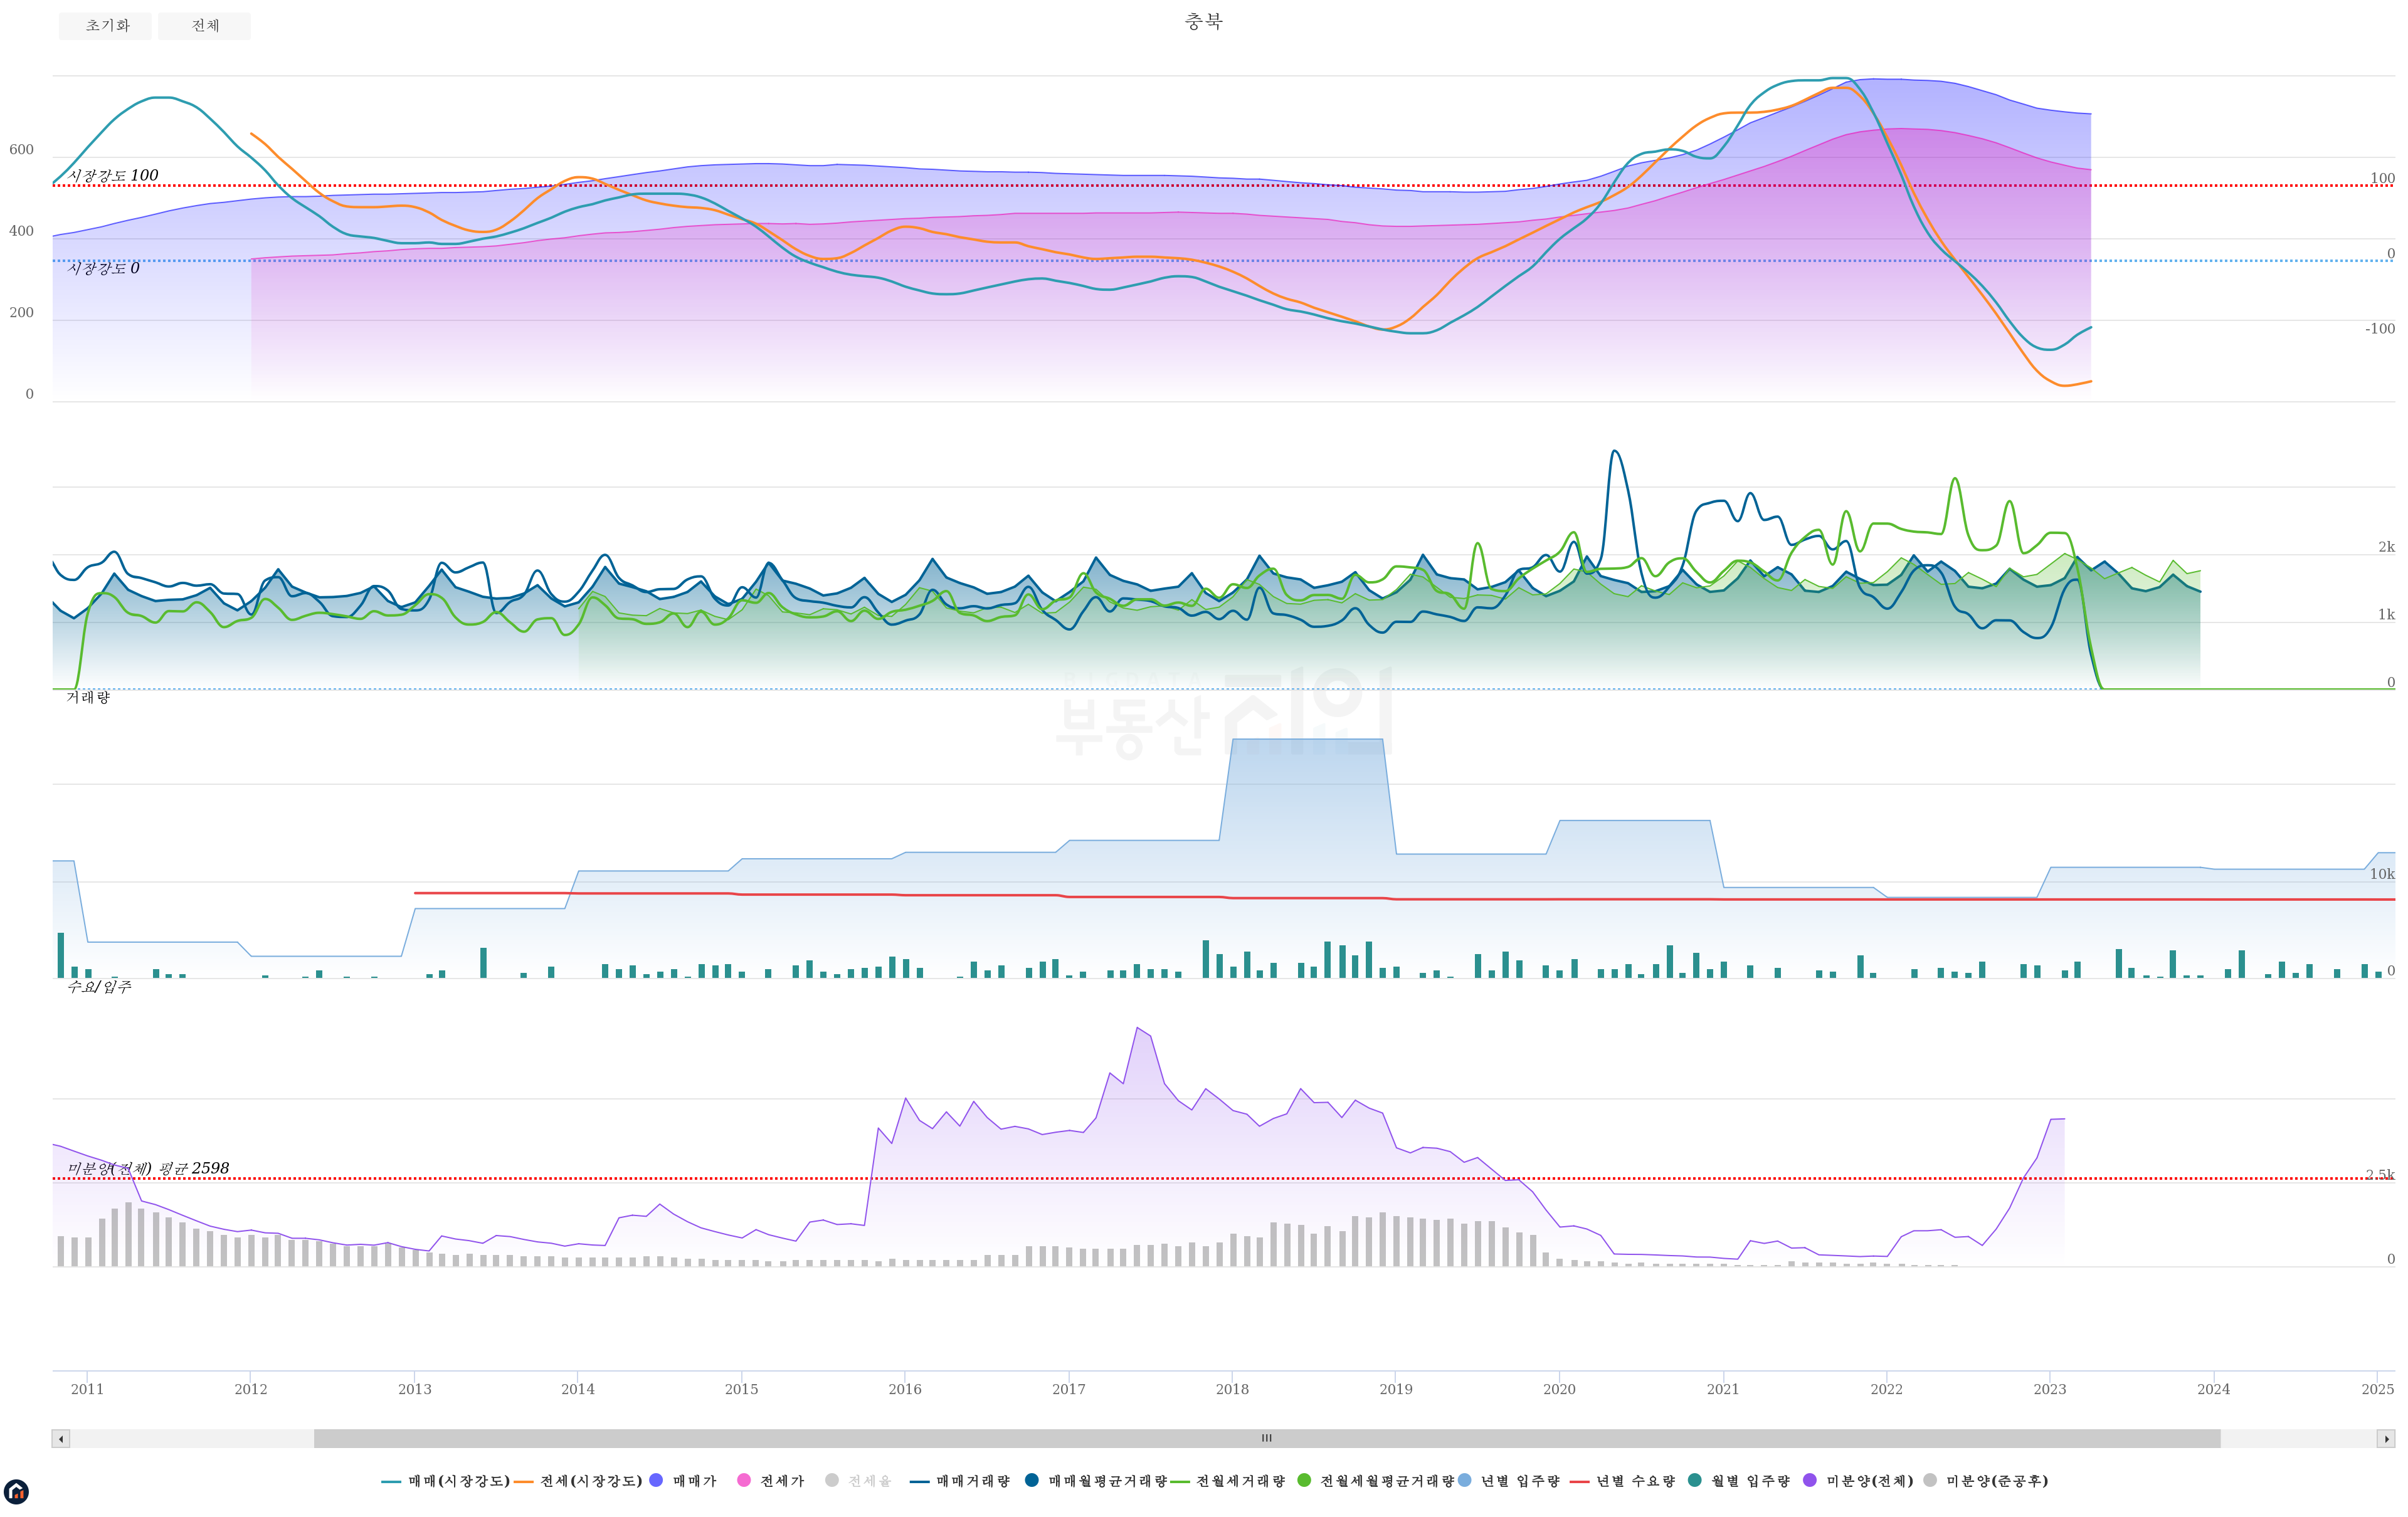The width and height of the screenshot is (2408, 1517).
Task: Click the 매매거래량 legend line icon
Action: (920, 1481)
